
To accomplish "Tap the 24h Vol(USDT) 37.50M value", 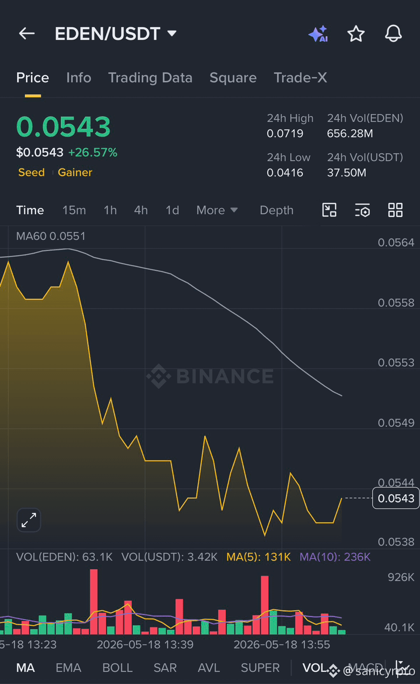I will coord(346,173).
